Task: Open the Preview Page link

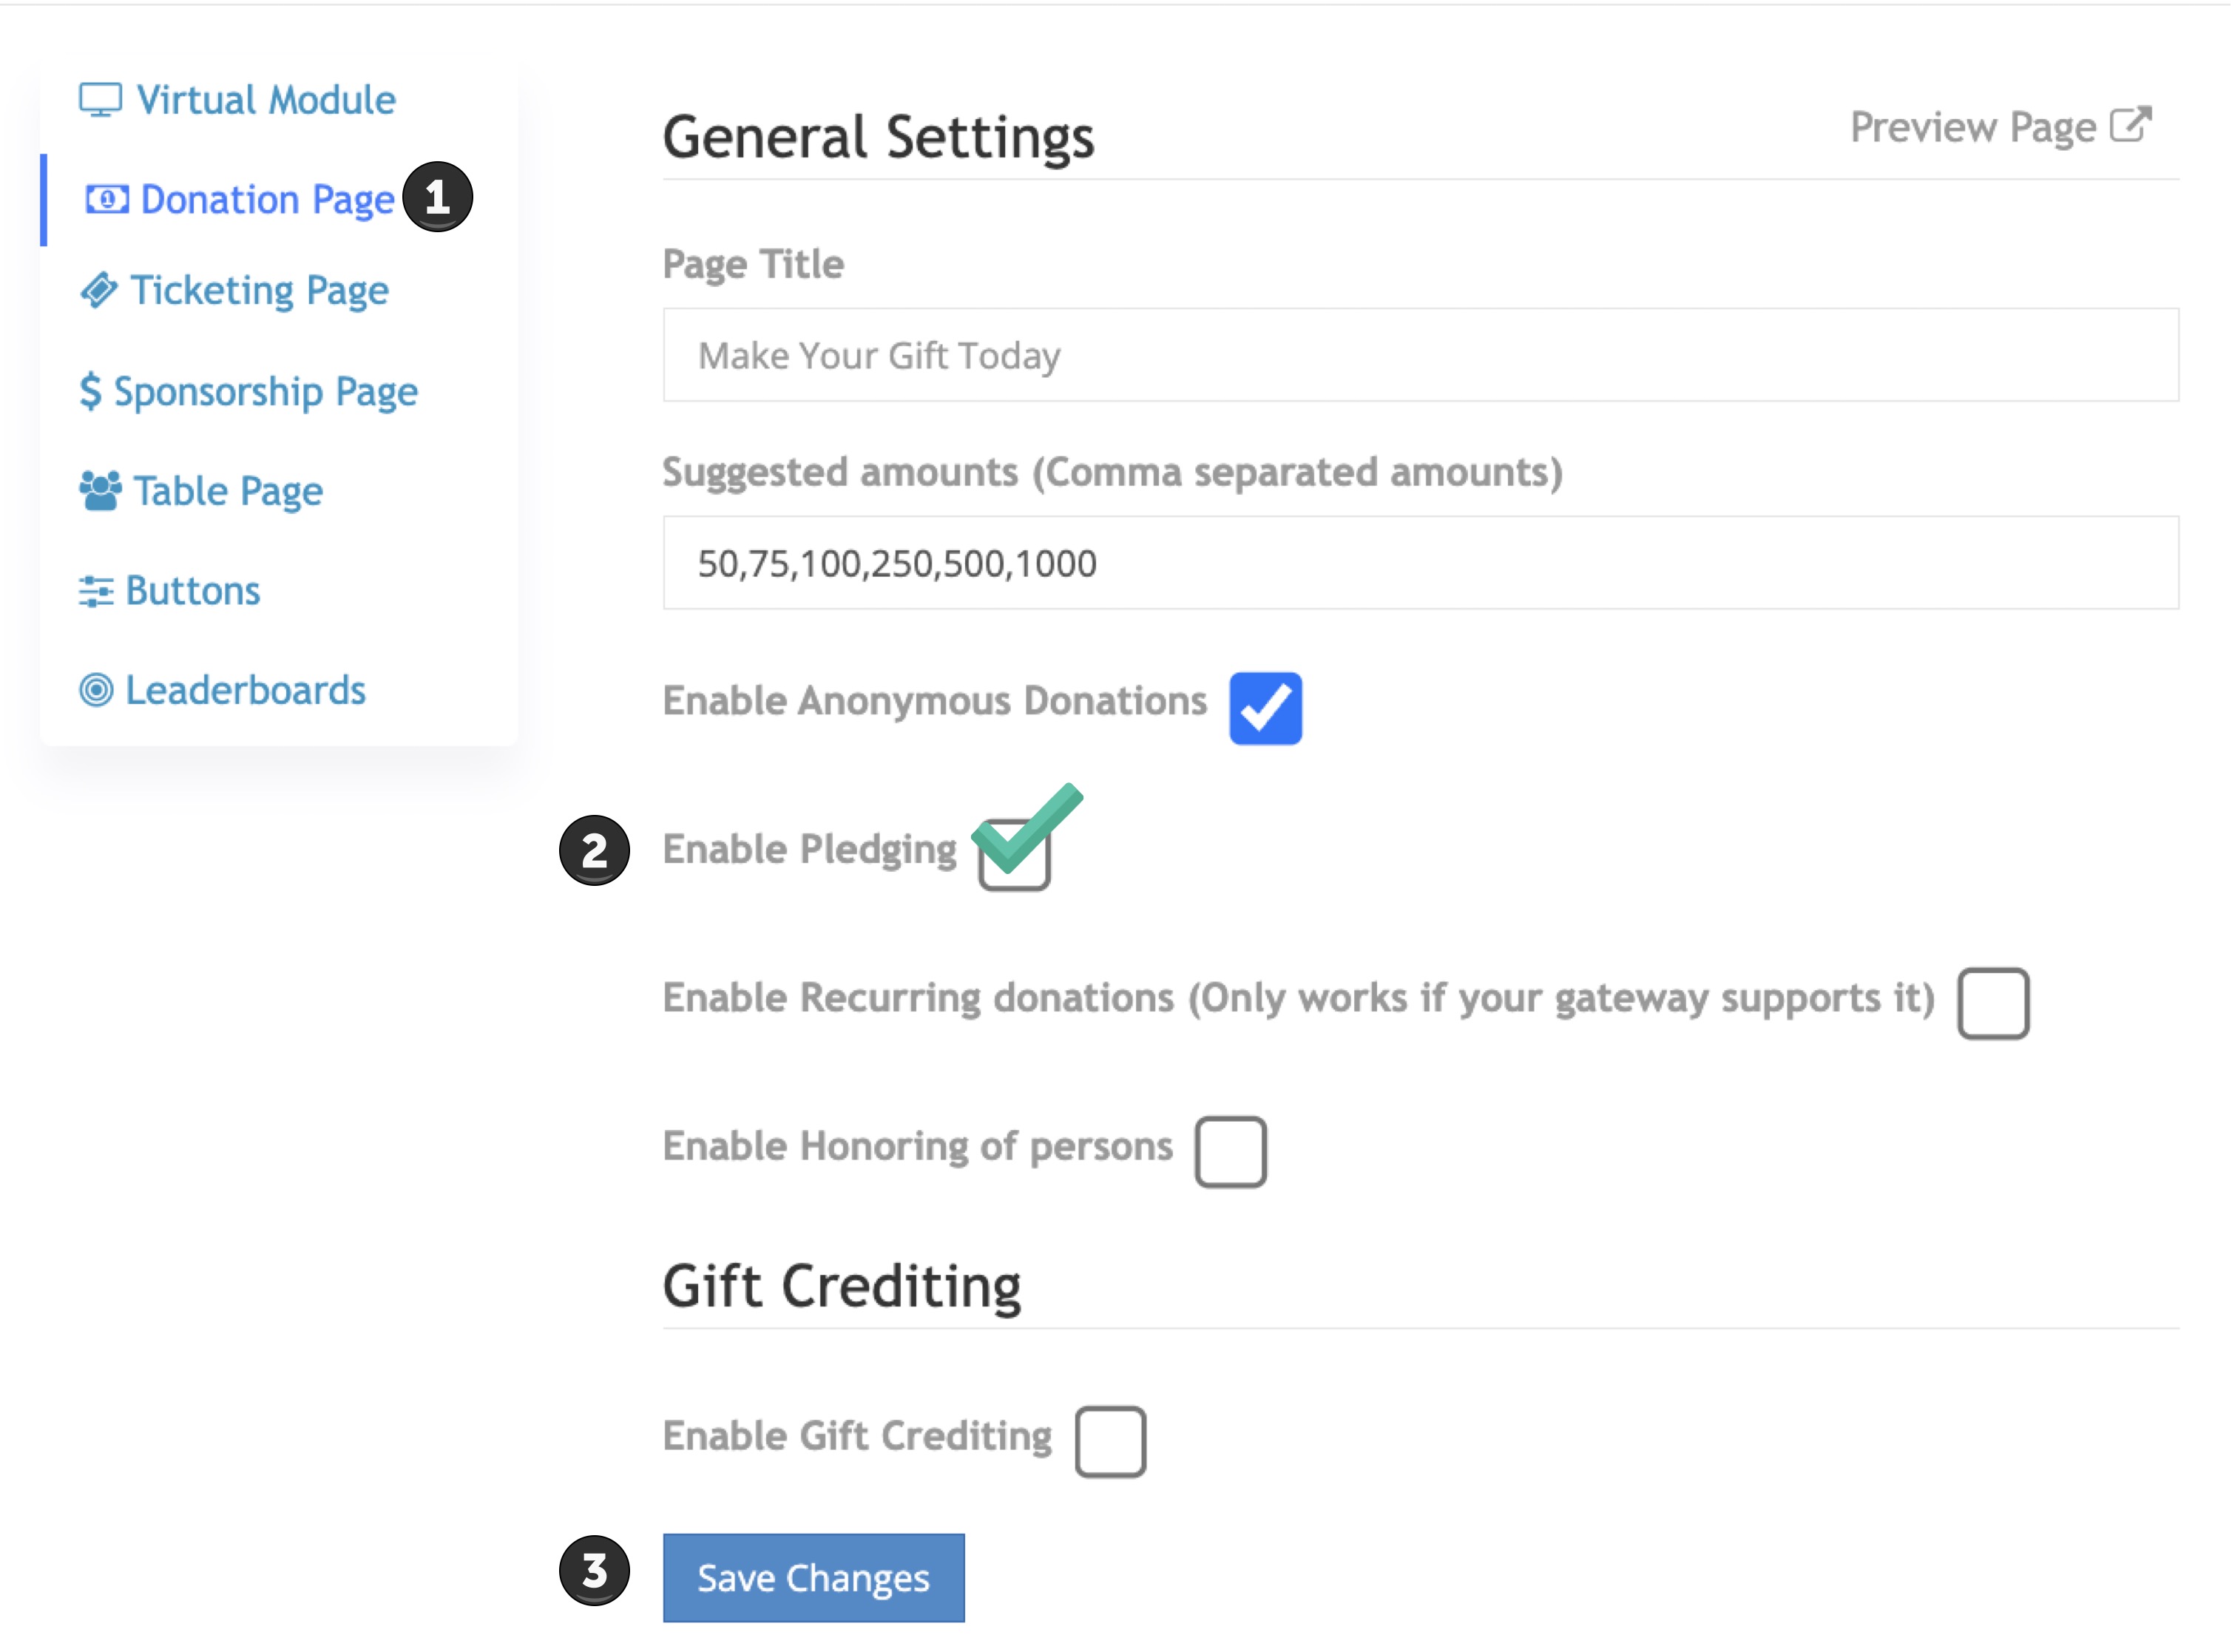Action: [2000, 127]
